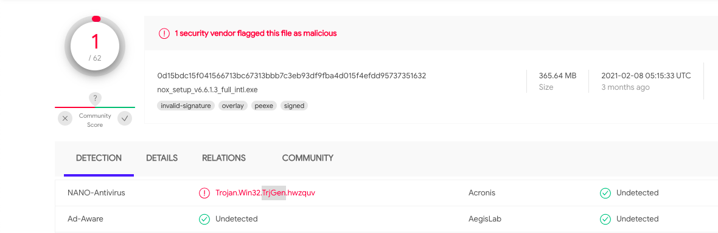Click the file hash 0d15bdc15f04...
This screenshot has height=233, width=718.
291,75
